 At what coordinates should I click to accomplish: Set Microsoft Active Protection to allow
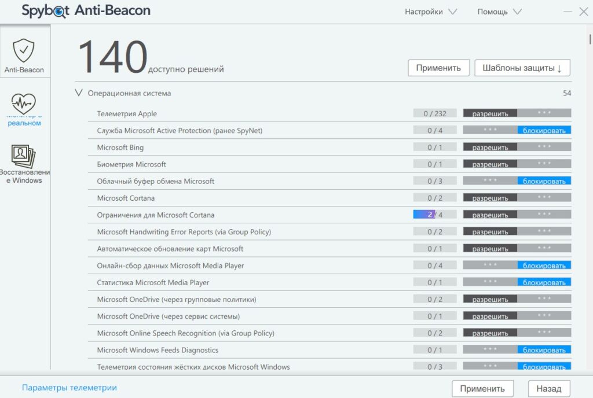tap(490, 130)
